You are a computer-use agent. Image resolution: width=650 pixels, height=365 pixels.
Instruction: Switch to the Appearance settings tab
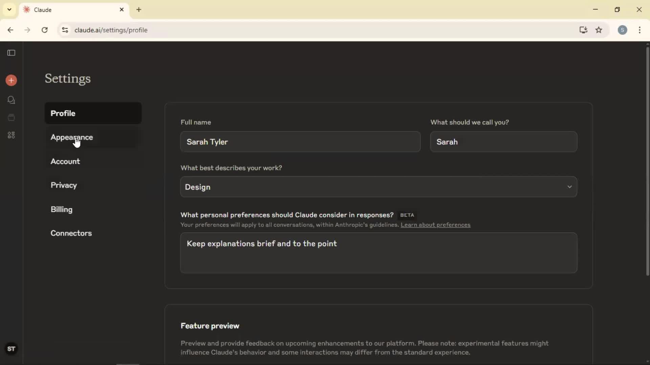(93, 137)
